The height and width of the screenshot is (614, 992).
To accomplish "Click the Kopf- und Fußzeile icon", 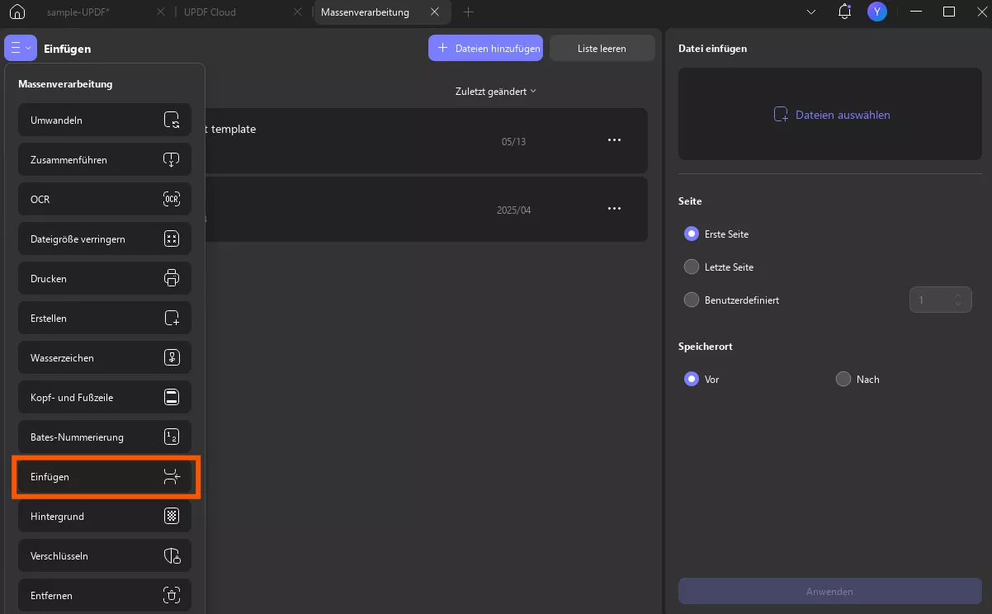I will pyautogui.click(x=172, y=398).
